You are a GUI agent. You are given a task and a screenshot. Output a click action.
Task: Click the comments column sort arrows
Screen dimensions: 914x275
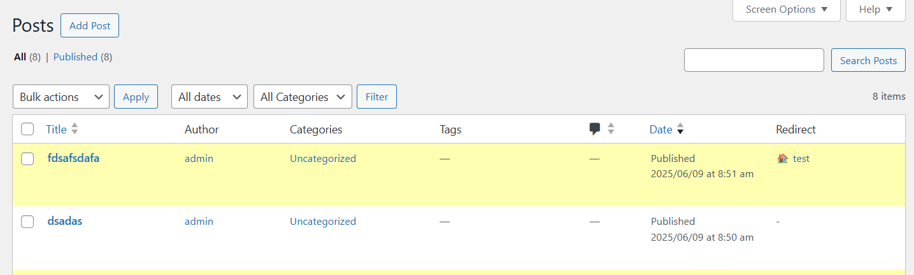(x=611, y=129)
